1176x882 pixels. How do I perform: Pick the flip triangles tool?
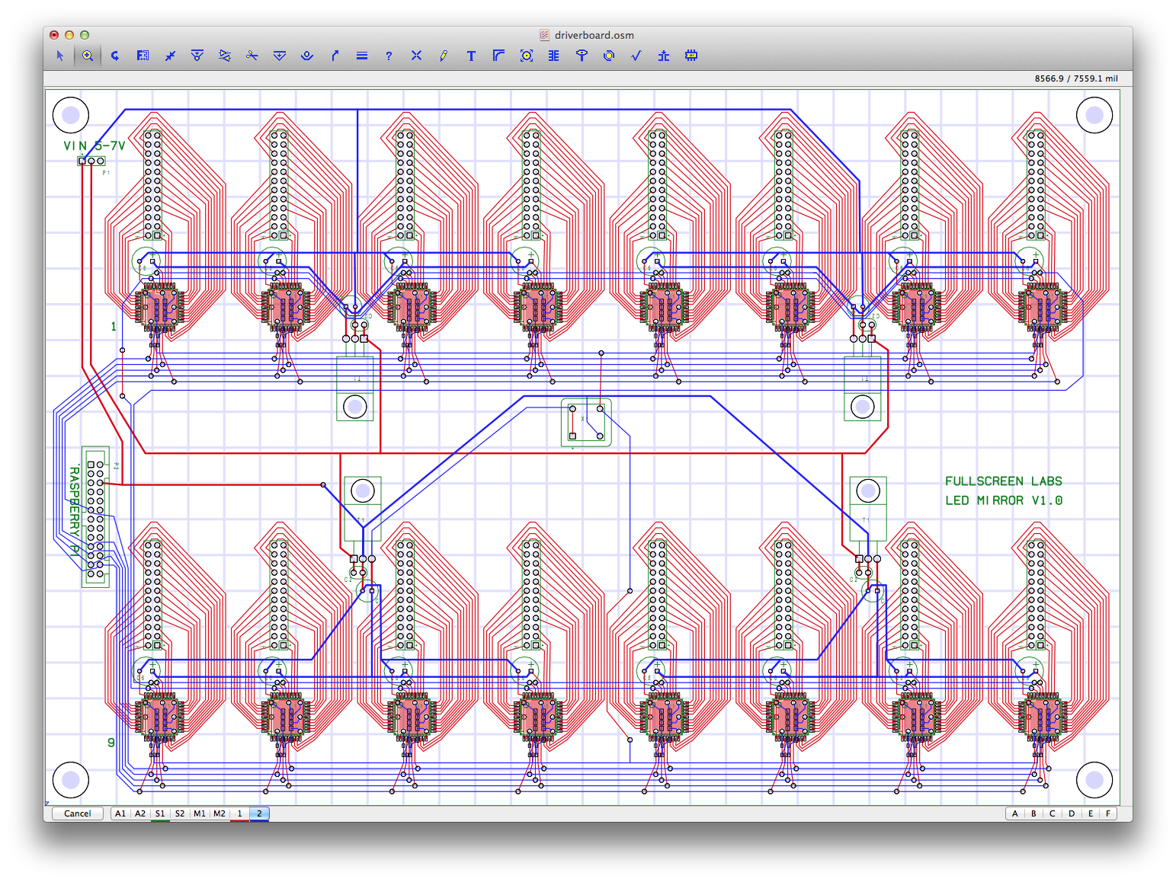225,56
